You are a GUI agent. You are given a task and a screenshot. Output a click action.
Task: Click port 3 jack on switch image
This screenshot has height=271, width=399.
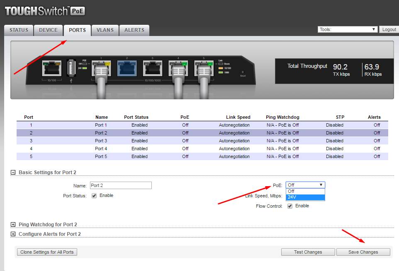152,67
